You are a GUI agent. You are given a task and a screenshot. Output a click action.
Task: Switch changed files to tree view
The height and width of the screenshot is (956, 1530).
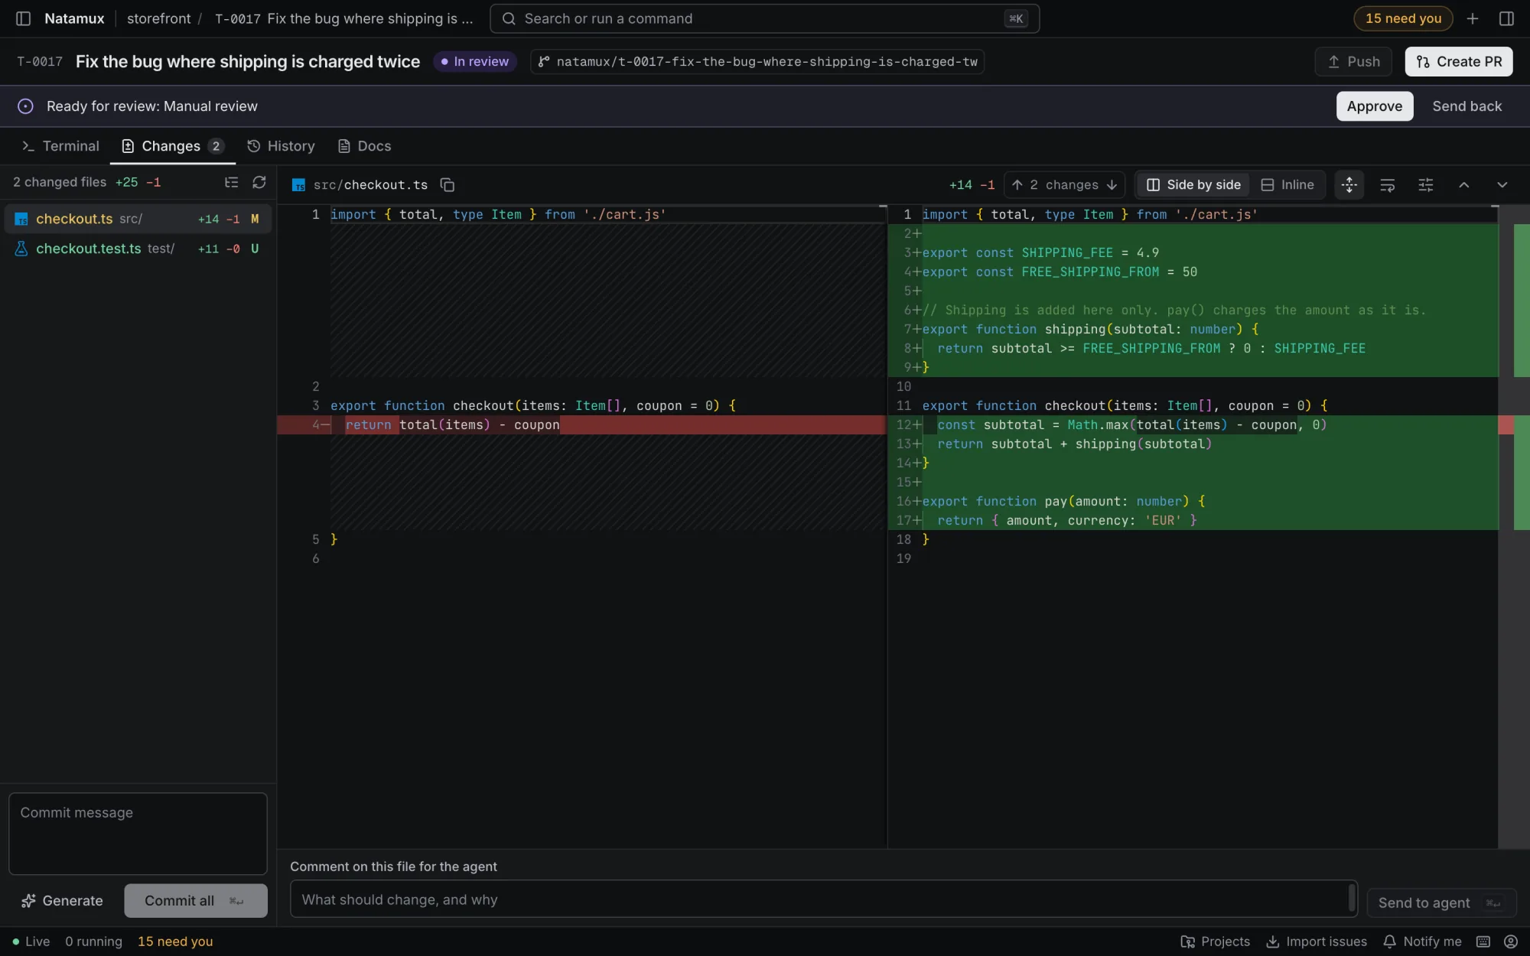[x=231, y=182]
